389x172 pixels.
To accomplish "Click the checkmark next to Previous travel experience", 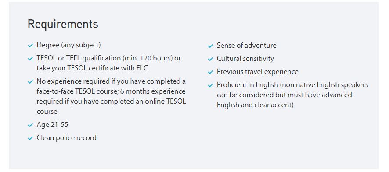I will [210, 72].
